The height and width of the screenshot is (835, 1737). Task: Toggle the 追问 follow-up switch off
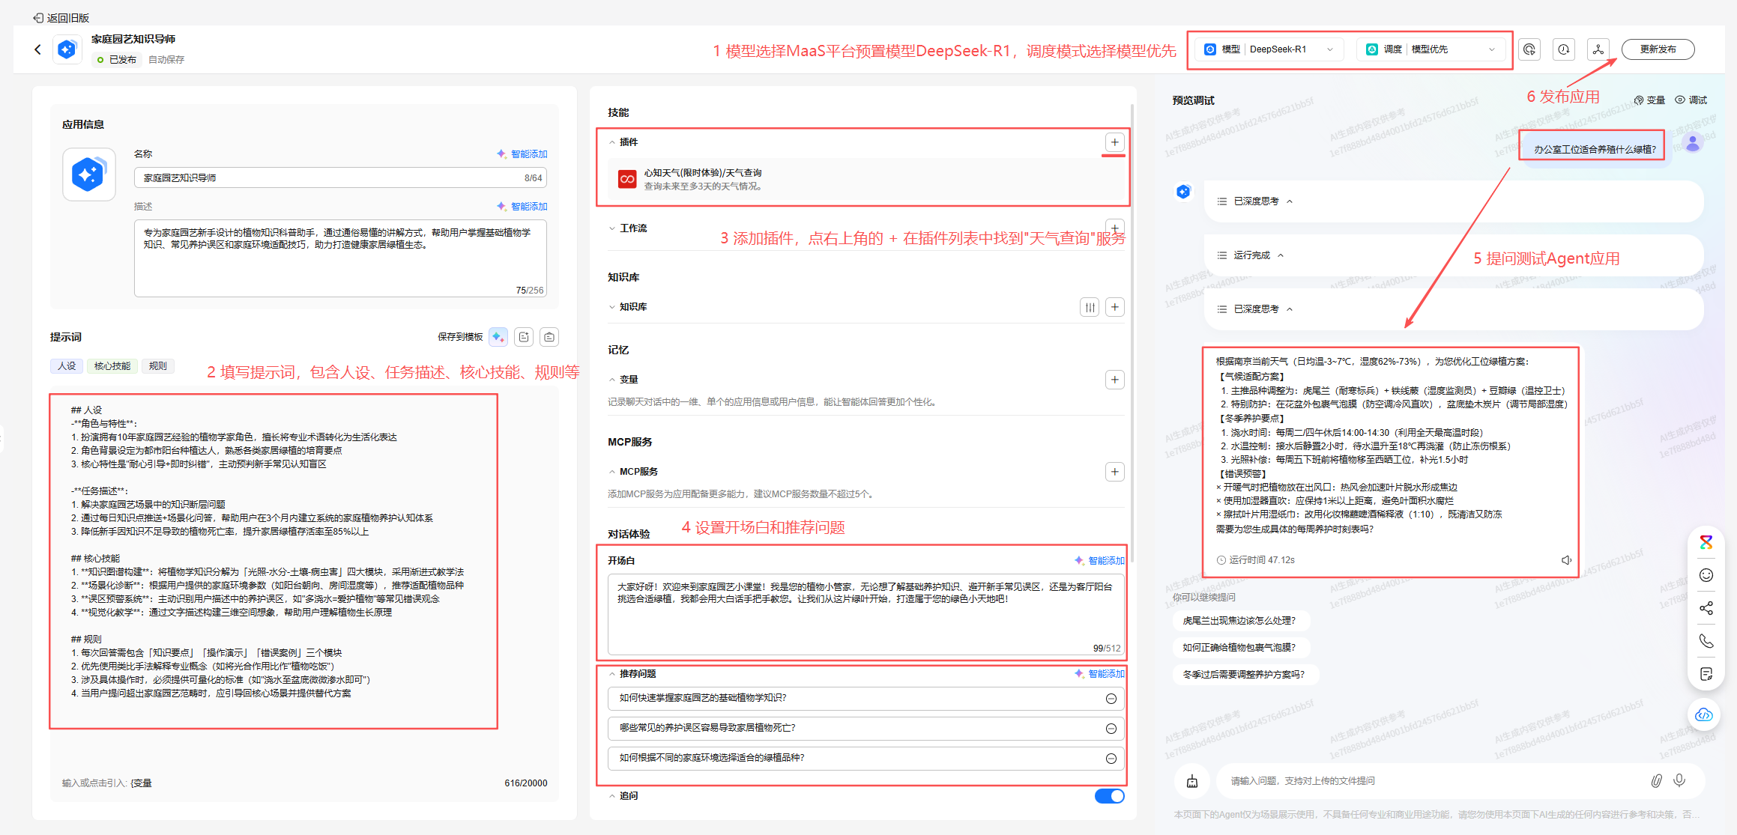1109,796
